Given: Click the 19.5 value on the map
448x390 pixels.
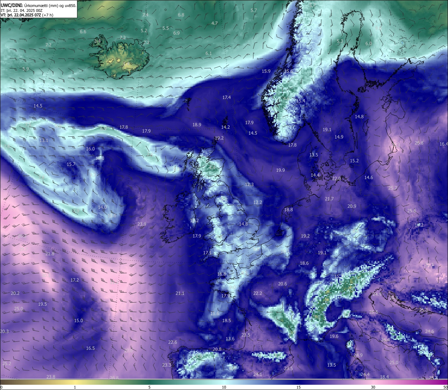Looking at the screenshot, I should [x=42, y=304].
